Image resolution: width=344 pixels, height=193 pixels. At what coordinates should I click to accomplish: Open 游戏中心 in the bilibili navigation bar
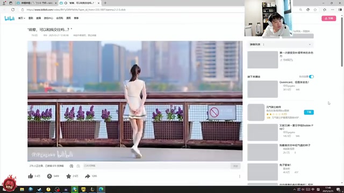coord(48,18)
